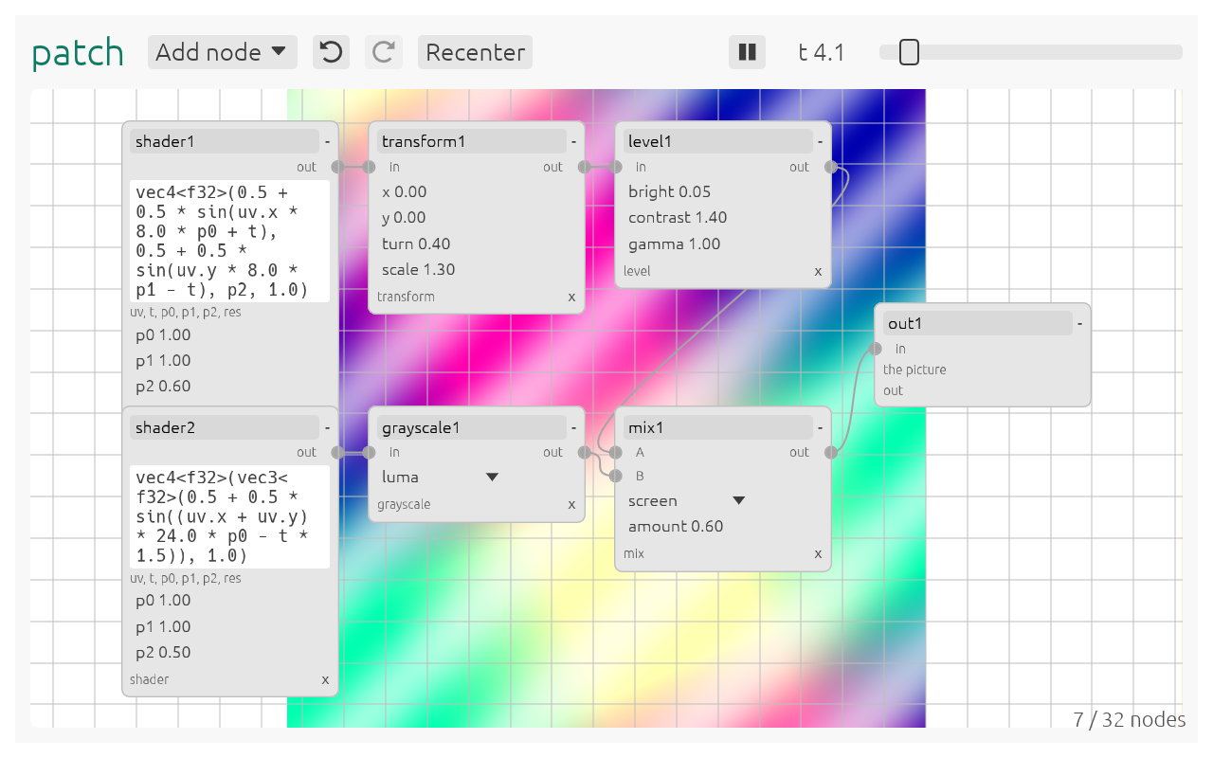Open the Add node dropdown

tap(223, 52)
